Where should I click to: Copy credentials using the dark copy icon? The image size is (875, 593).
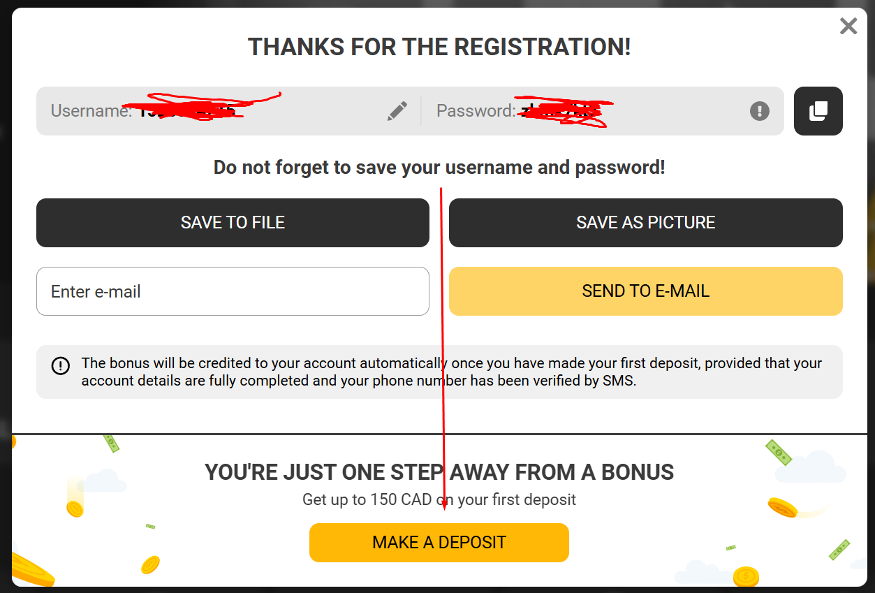(818, 110)
